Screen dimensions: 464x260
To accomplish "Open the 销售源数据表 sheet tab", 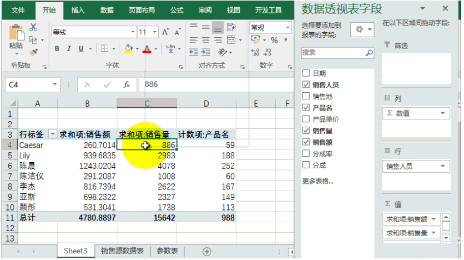I will (122, 251).
